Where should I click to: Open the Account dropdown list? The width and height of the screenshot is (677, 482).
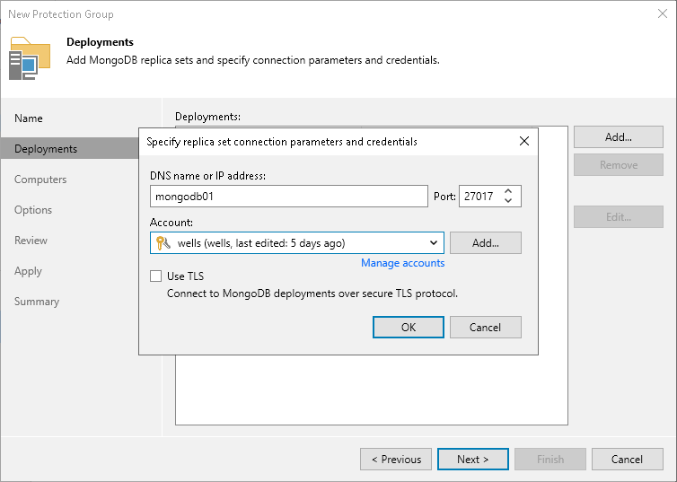434,243
